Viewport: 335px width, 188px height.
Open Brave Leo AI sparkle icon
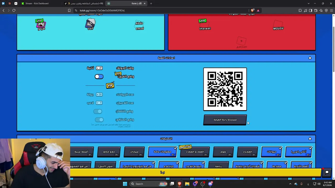pyautogui.click(x=321, y=10)
